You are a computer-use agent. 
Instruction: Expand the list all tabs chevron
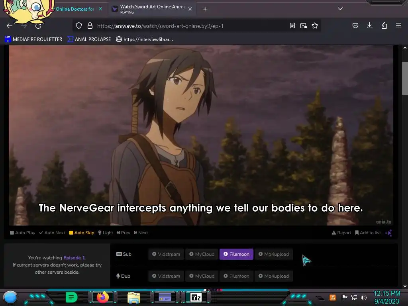pyautogui.click(x=340, y=9)
